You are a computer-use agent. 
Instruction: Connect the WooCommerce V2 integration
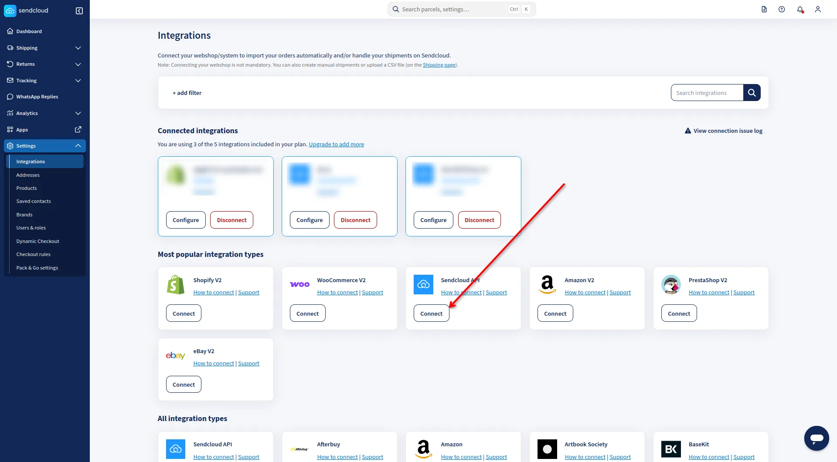pos(307,314)
